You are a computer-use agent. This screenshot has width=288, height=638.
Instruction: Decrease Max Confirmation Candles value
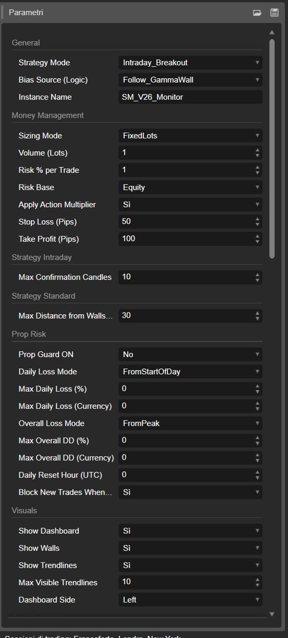coord(258,280)
